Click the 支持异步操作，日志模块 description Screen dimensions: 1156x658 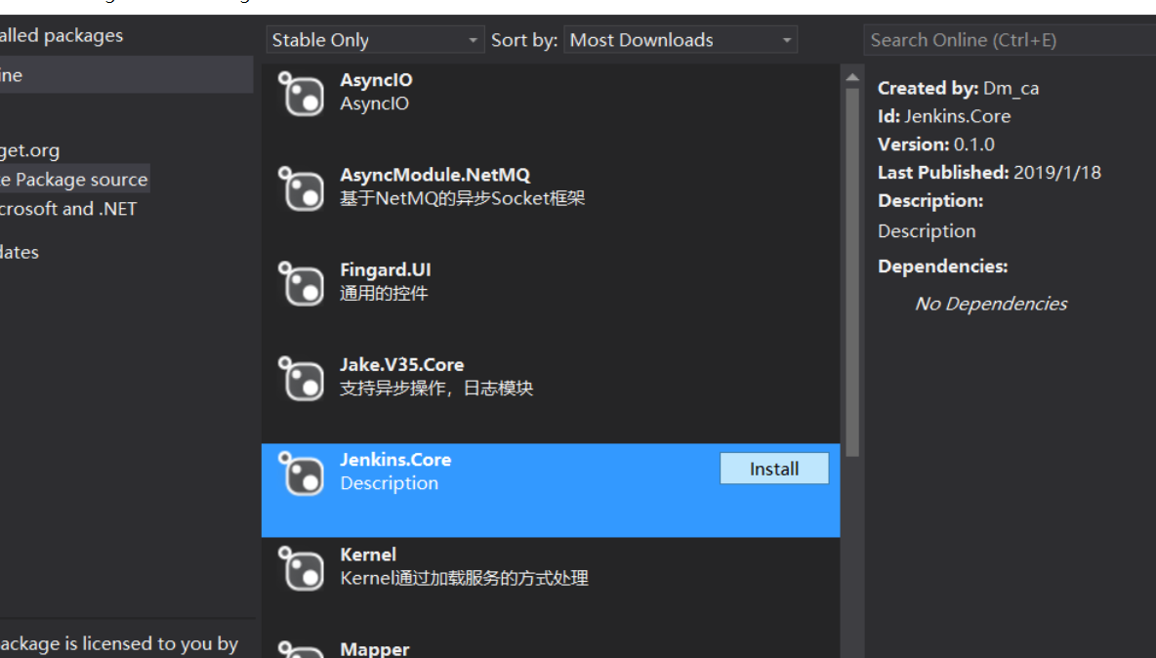pos(436,389)
